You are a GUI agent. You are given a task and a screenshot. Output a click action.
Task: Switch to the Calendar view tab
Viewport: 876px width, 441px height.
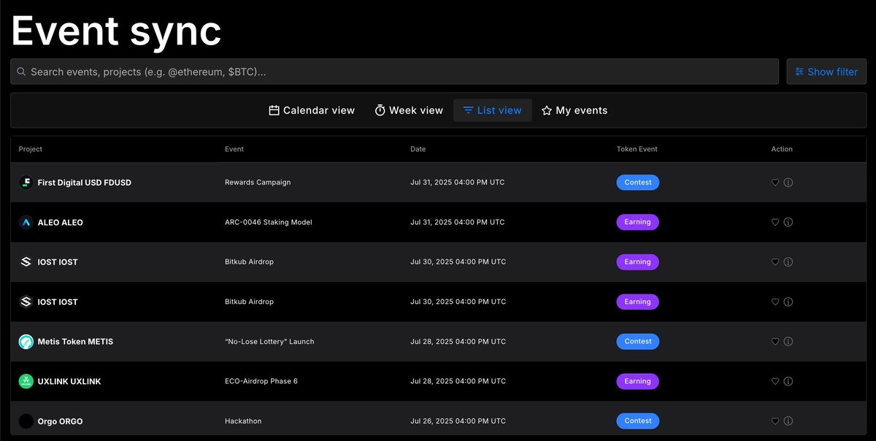point(312,111)
